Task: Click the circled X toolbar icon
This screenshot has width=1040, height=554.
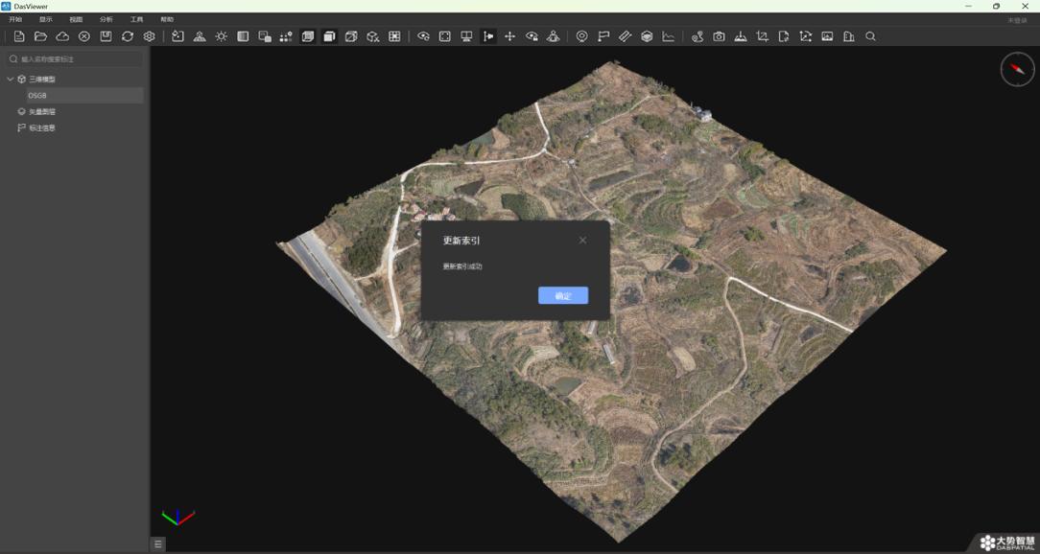Action: coord(84,36)
